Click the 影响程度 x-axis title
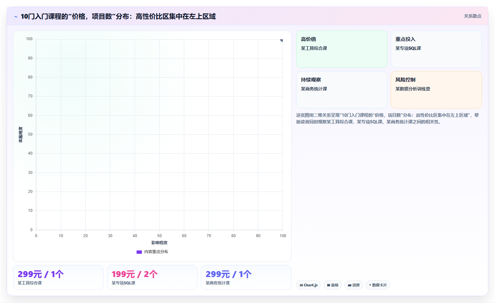Screen dimensions: 495x303 (x=159, y=243)
